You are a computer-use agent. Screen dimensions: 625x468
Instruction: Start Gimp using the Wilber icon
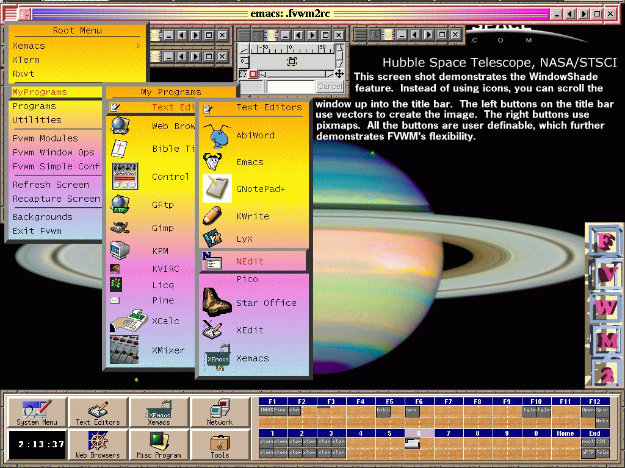[x=120, y=228]
